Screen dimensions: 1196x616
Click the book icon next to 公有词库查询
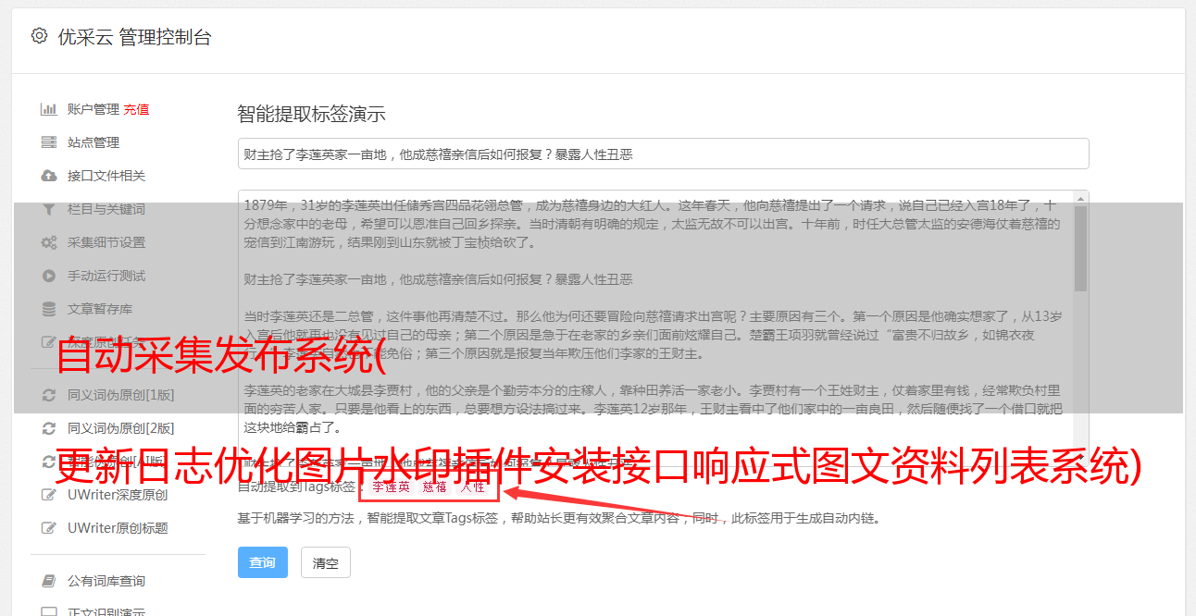49,581
